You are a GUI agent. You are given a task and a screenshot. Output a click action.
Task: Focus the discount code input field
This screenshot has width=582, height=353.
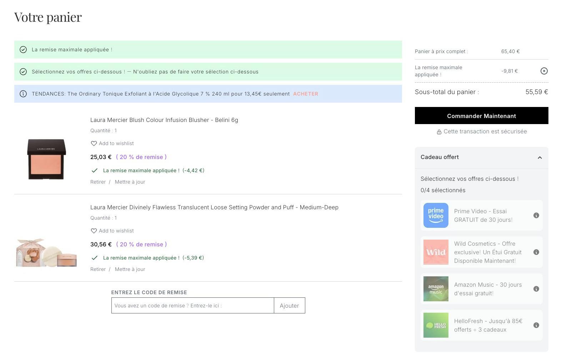192,306
